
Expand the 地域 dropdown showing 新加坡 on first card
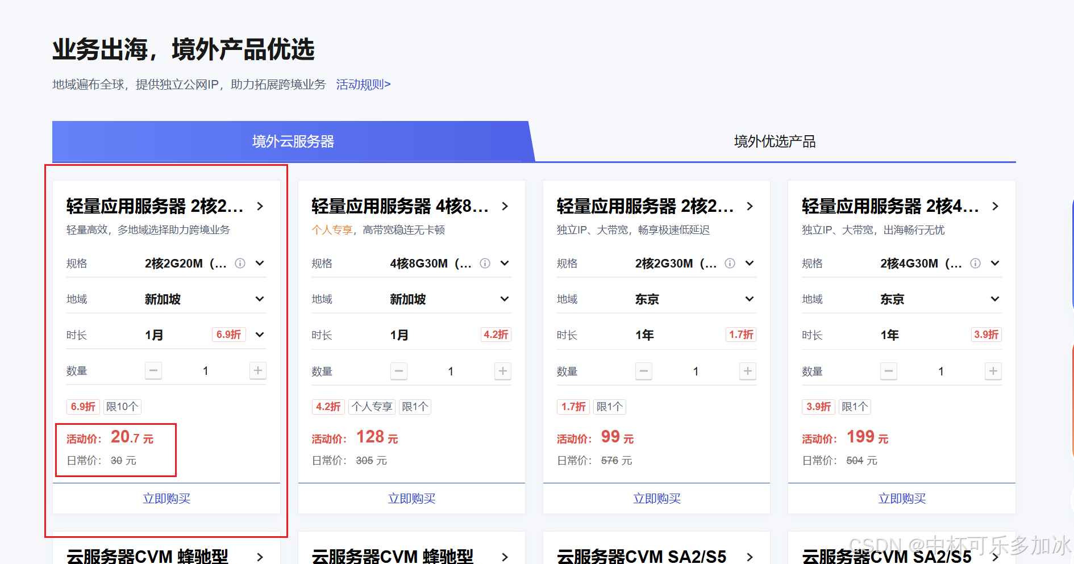pyautogui.click(x=259, y=299)
